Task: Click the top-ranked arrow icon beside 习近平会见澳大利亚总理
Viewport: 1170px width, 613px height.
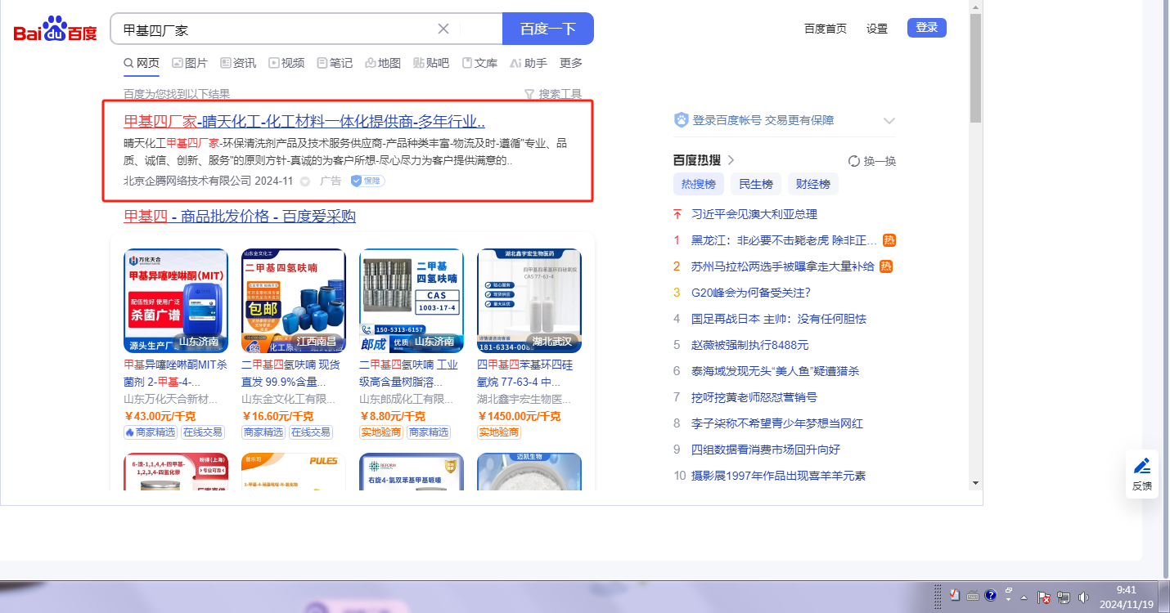Action: point(677,214)
